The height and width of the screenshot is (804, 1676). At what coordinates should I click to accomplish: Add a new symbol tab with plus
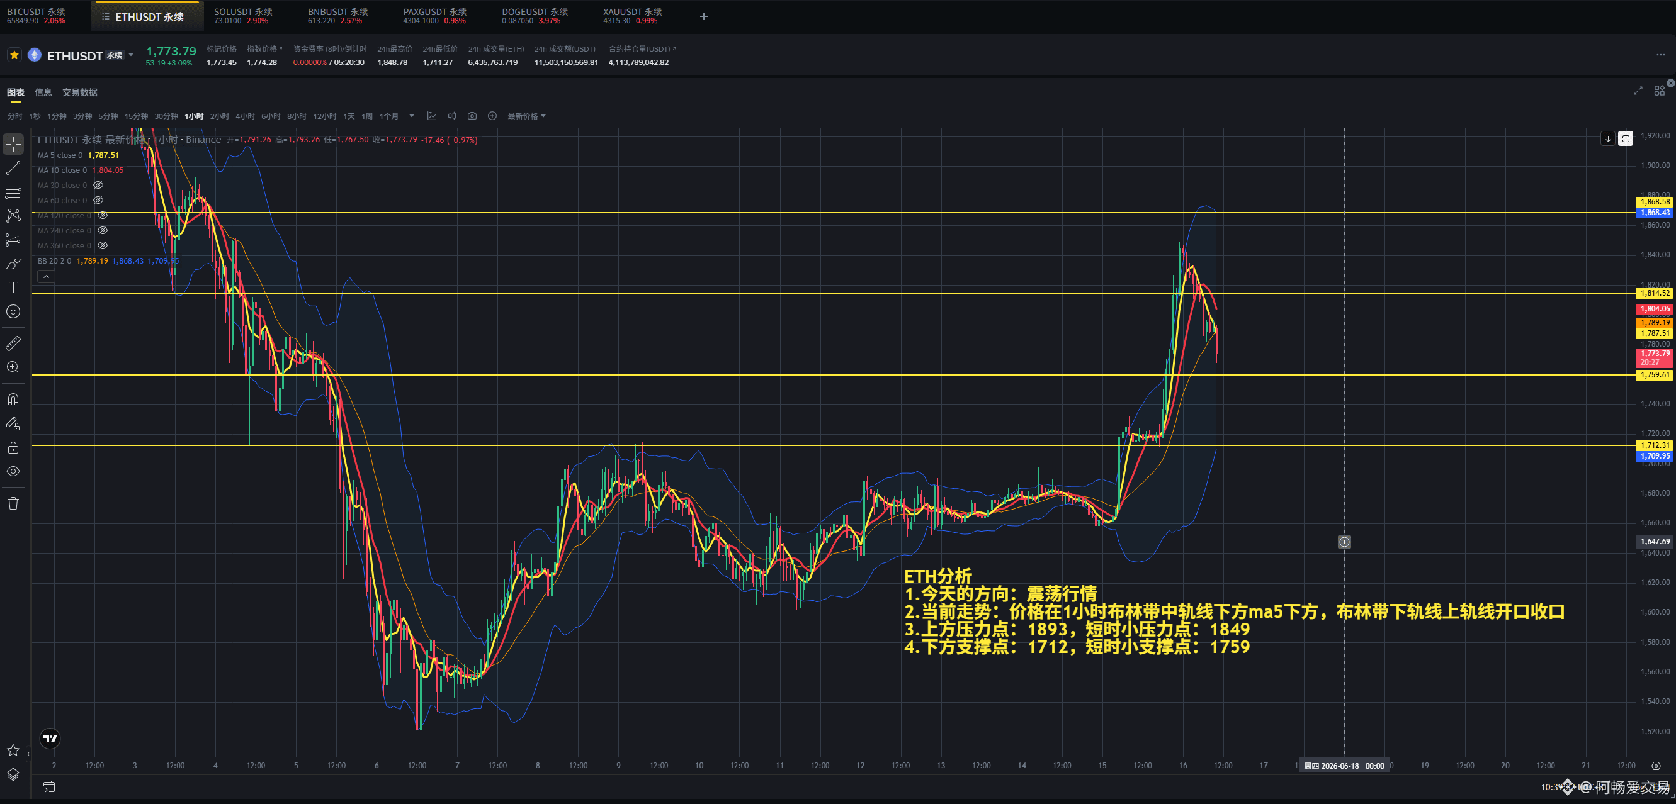(x=703, y=16)
